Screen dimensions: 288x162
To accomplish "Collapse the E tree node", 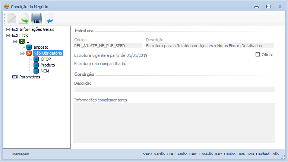I will click(x=15, y=41).
